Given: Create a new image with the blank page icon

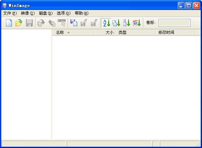Looking at the screenshot, I should 9,23.
